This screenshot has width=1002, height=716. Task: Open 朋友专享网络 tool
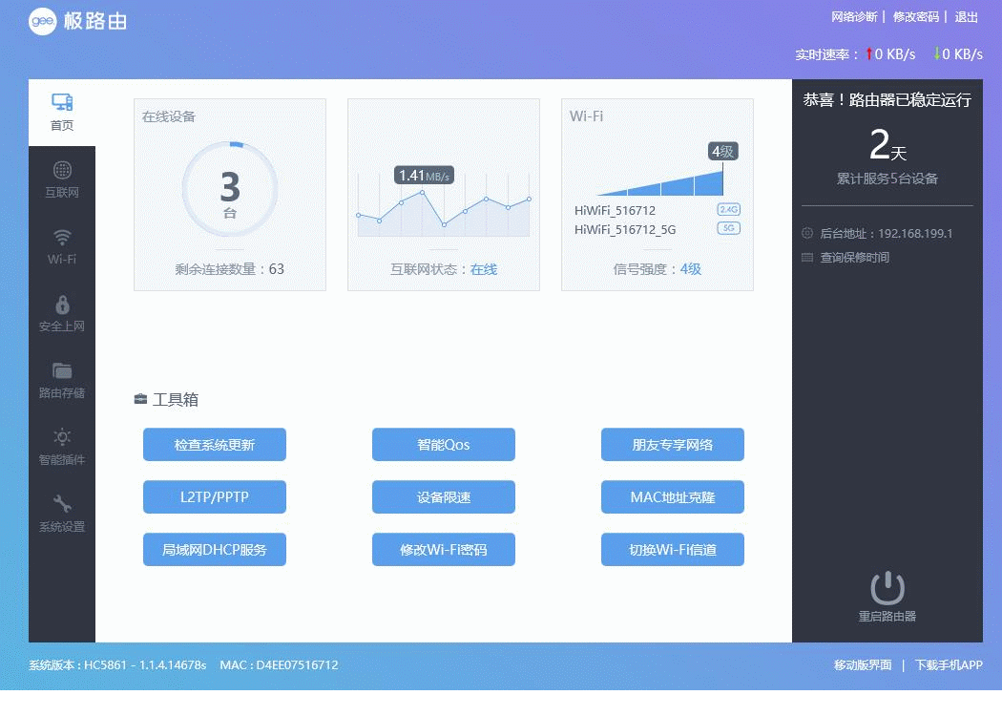point(672,444)
